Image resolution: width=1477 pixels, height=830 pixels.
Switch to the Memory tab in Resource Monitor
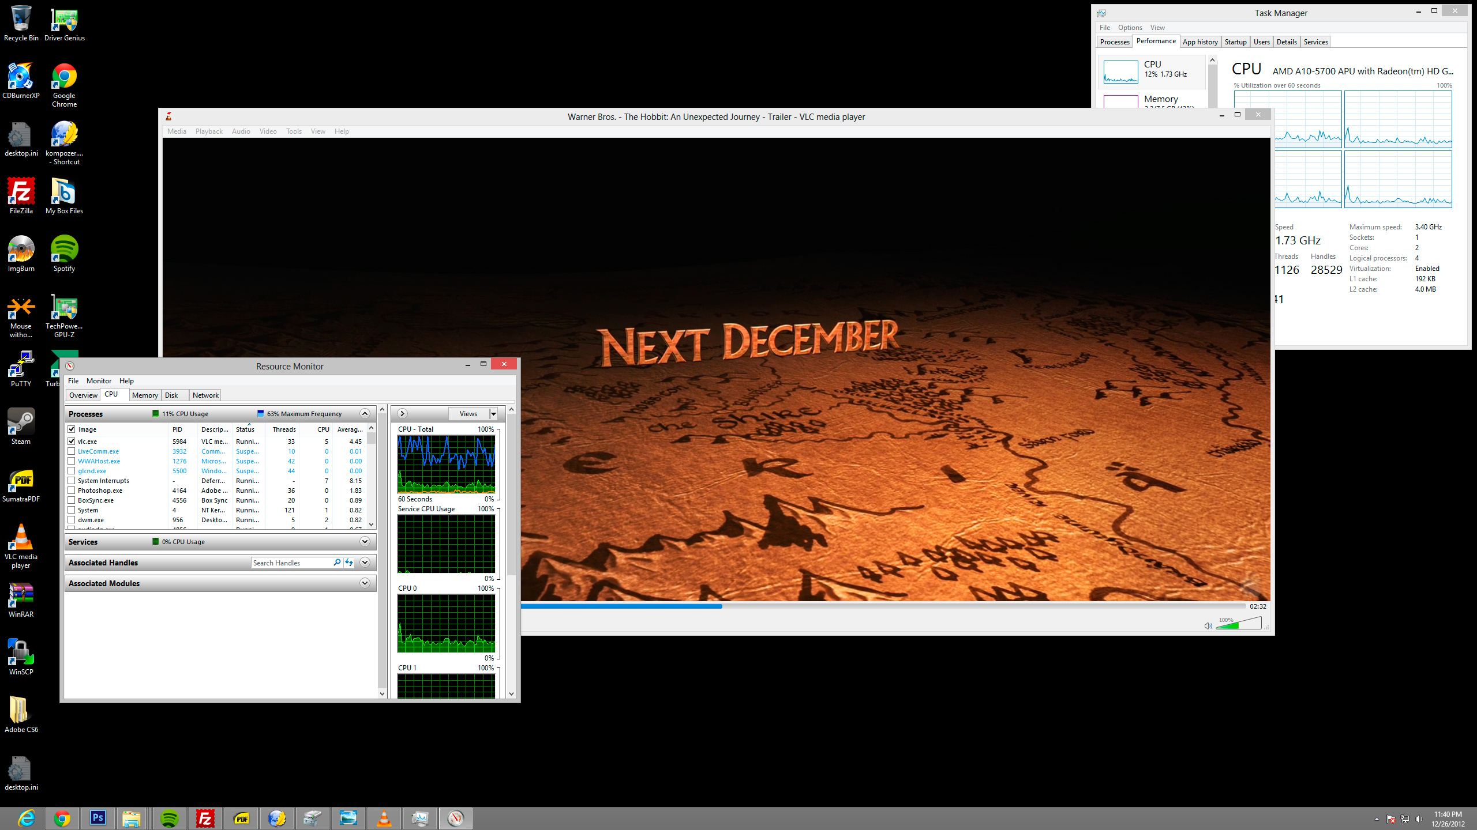coord(145,395)
